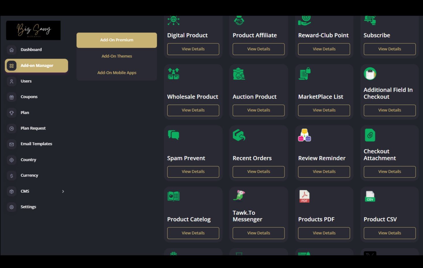Click the Products PDF file icon
This screenshot has width=423, height=268.
304,197
